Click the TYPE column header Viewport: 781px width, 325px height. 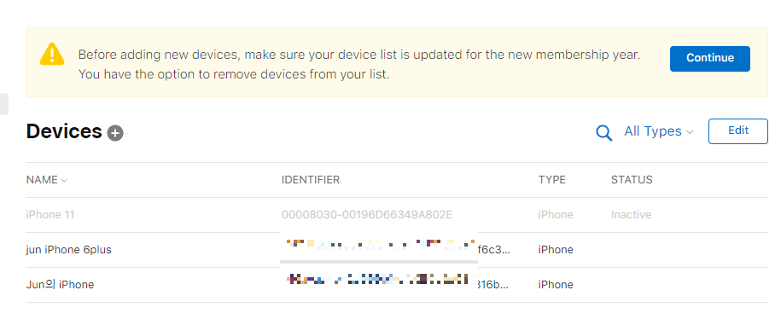552,180
